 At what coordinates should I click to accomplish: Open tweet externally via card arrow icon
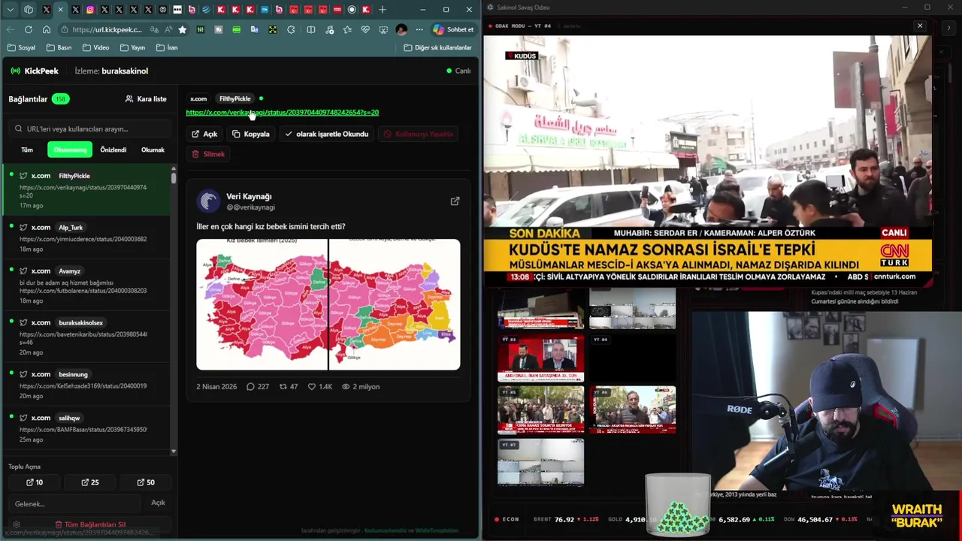(455, 201)
